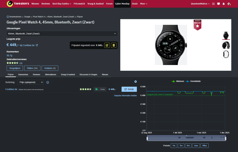Click the Tweakers Excellent award badge

pyautogui.click(x=197, y=25)
